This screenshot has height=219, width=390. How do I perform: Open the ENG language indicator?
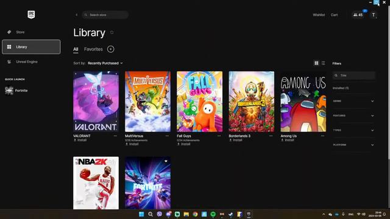coord(351,214)
